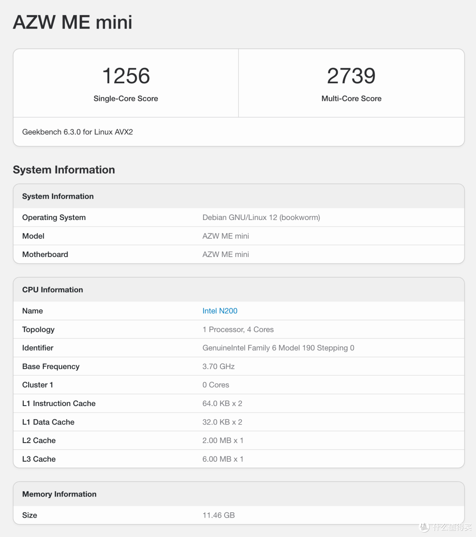Viewport: 476px width, 537px height.
Task: Click the Size row label
Action: tap(30, 515)
